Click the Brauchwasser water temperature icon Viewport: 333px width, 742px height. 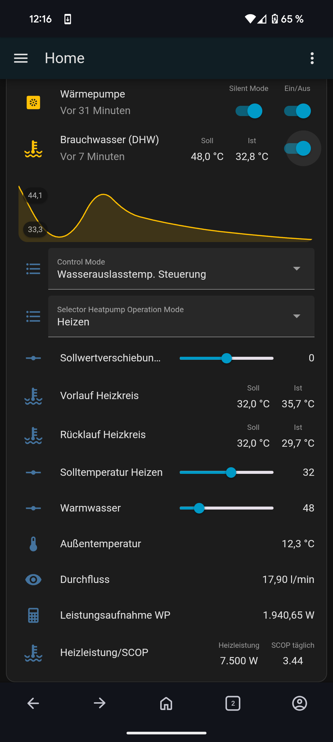[33, 148]
